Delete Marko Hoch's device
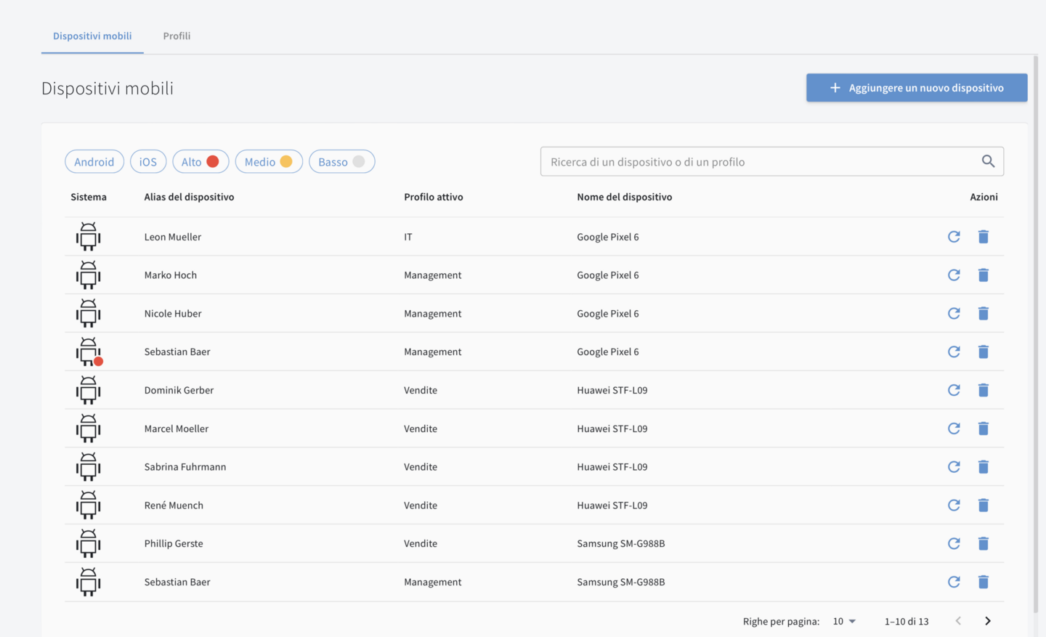 click(983, 275)
